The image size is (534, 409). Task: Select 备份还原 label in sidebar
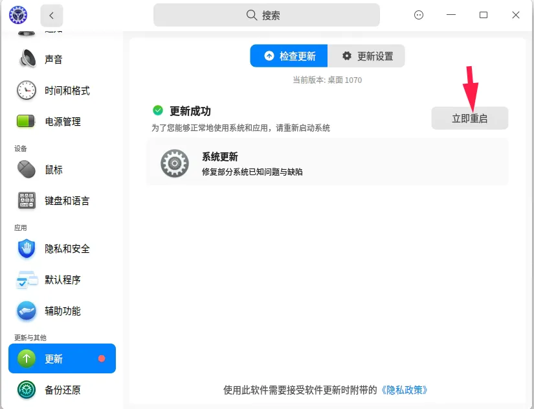[63, 390]
